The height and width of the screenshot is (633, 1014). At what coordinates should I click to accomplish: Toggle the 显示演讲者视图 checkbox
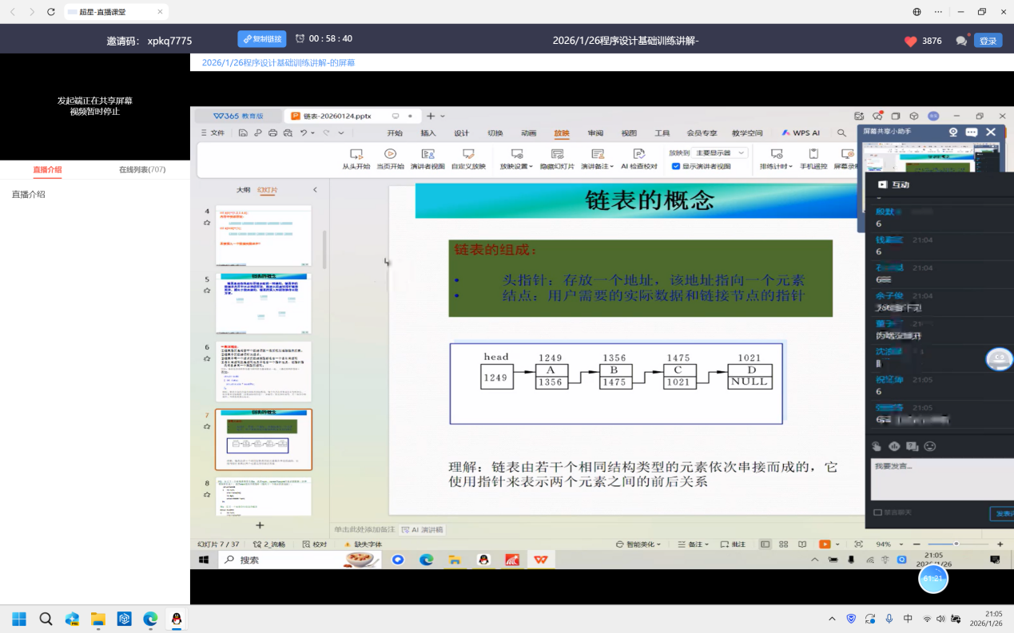point(676,167)
